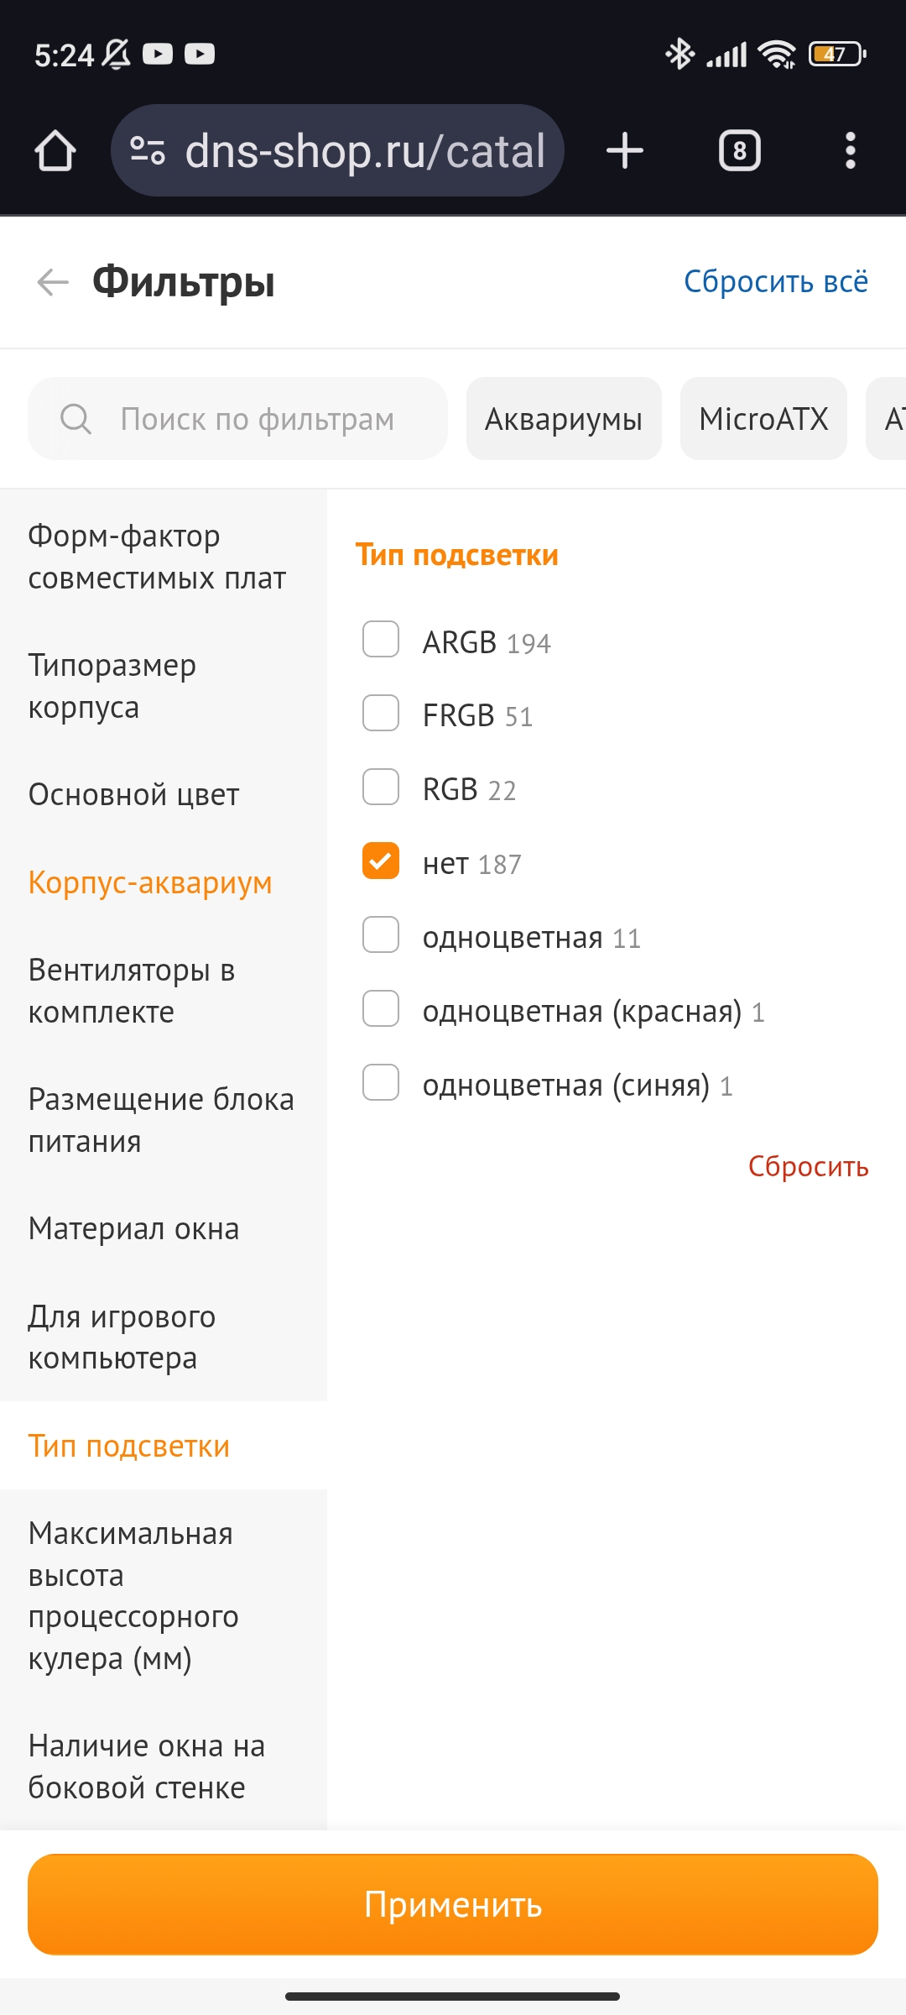
Task: Open the Корпус-аквариум filter category
Action: [x=150, y=882]
